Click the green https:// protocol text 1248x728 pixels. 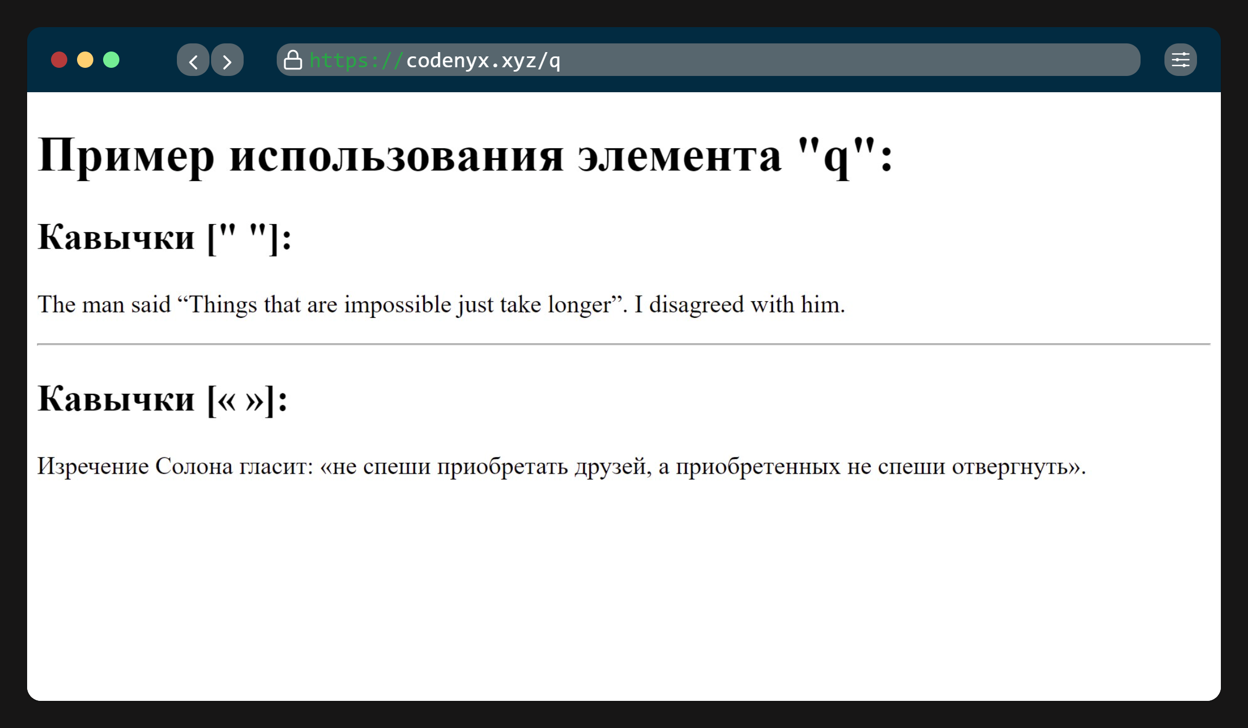356,60
